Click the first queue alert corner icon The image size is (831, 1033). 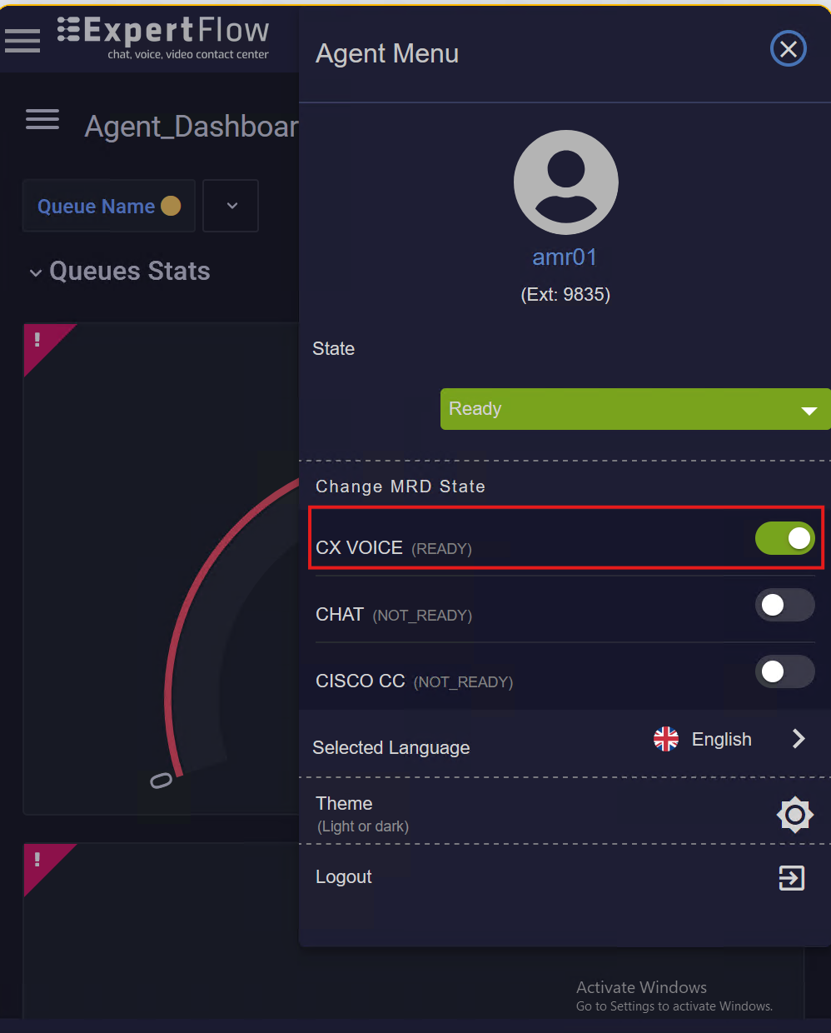click(38, 340)
